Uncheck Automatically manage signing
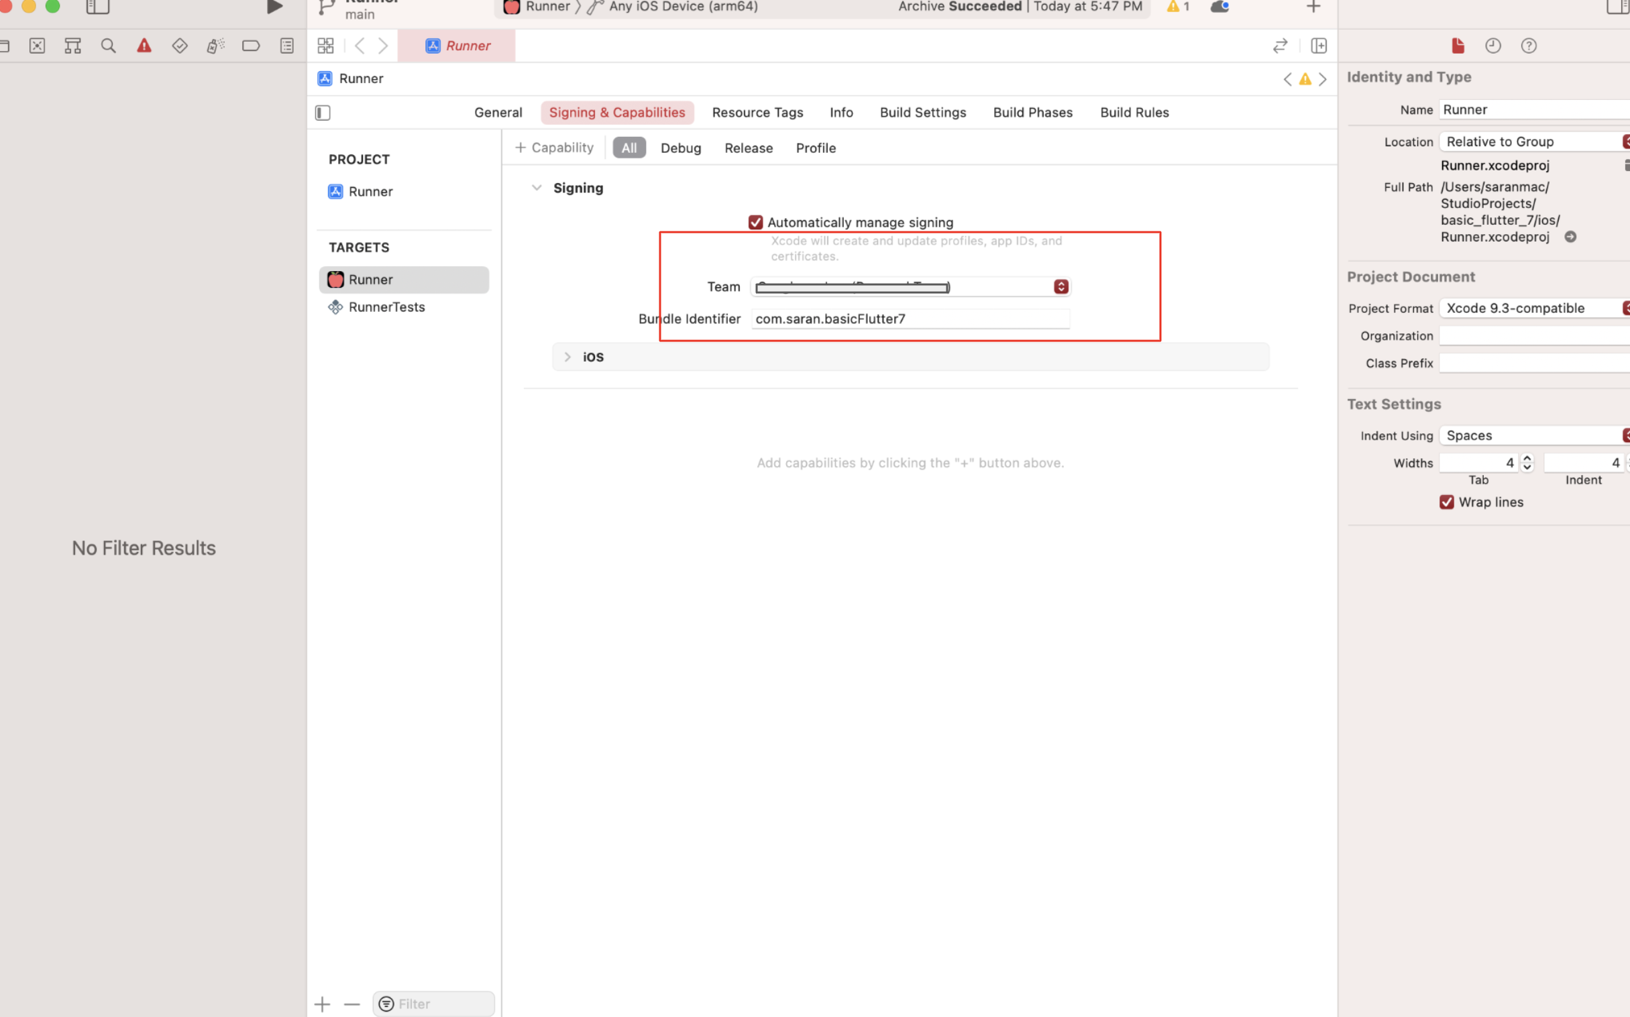Screen dimensions: 1630x1017 pos(755,223)
